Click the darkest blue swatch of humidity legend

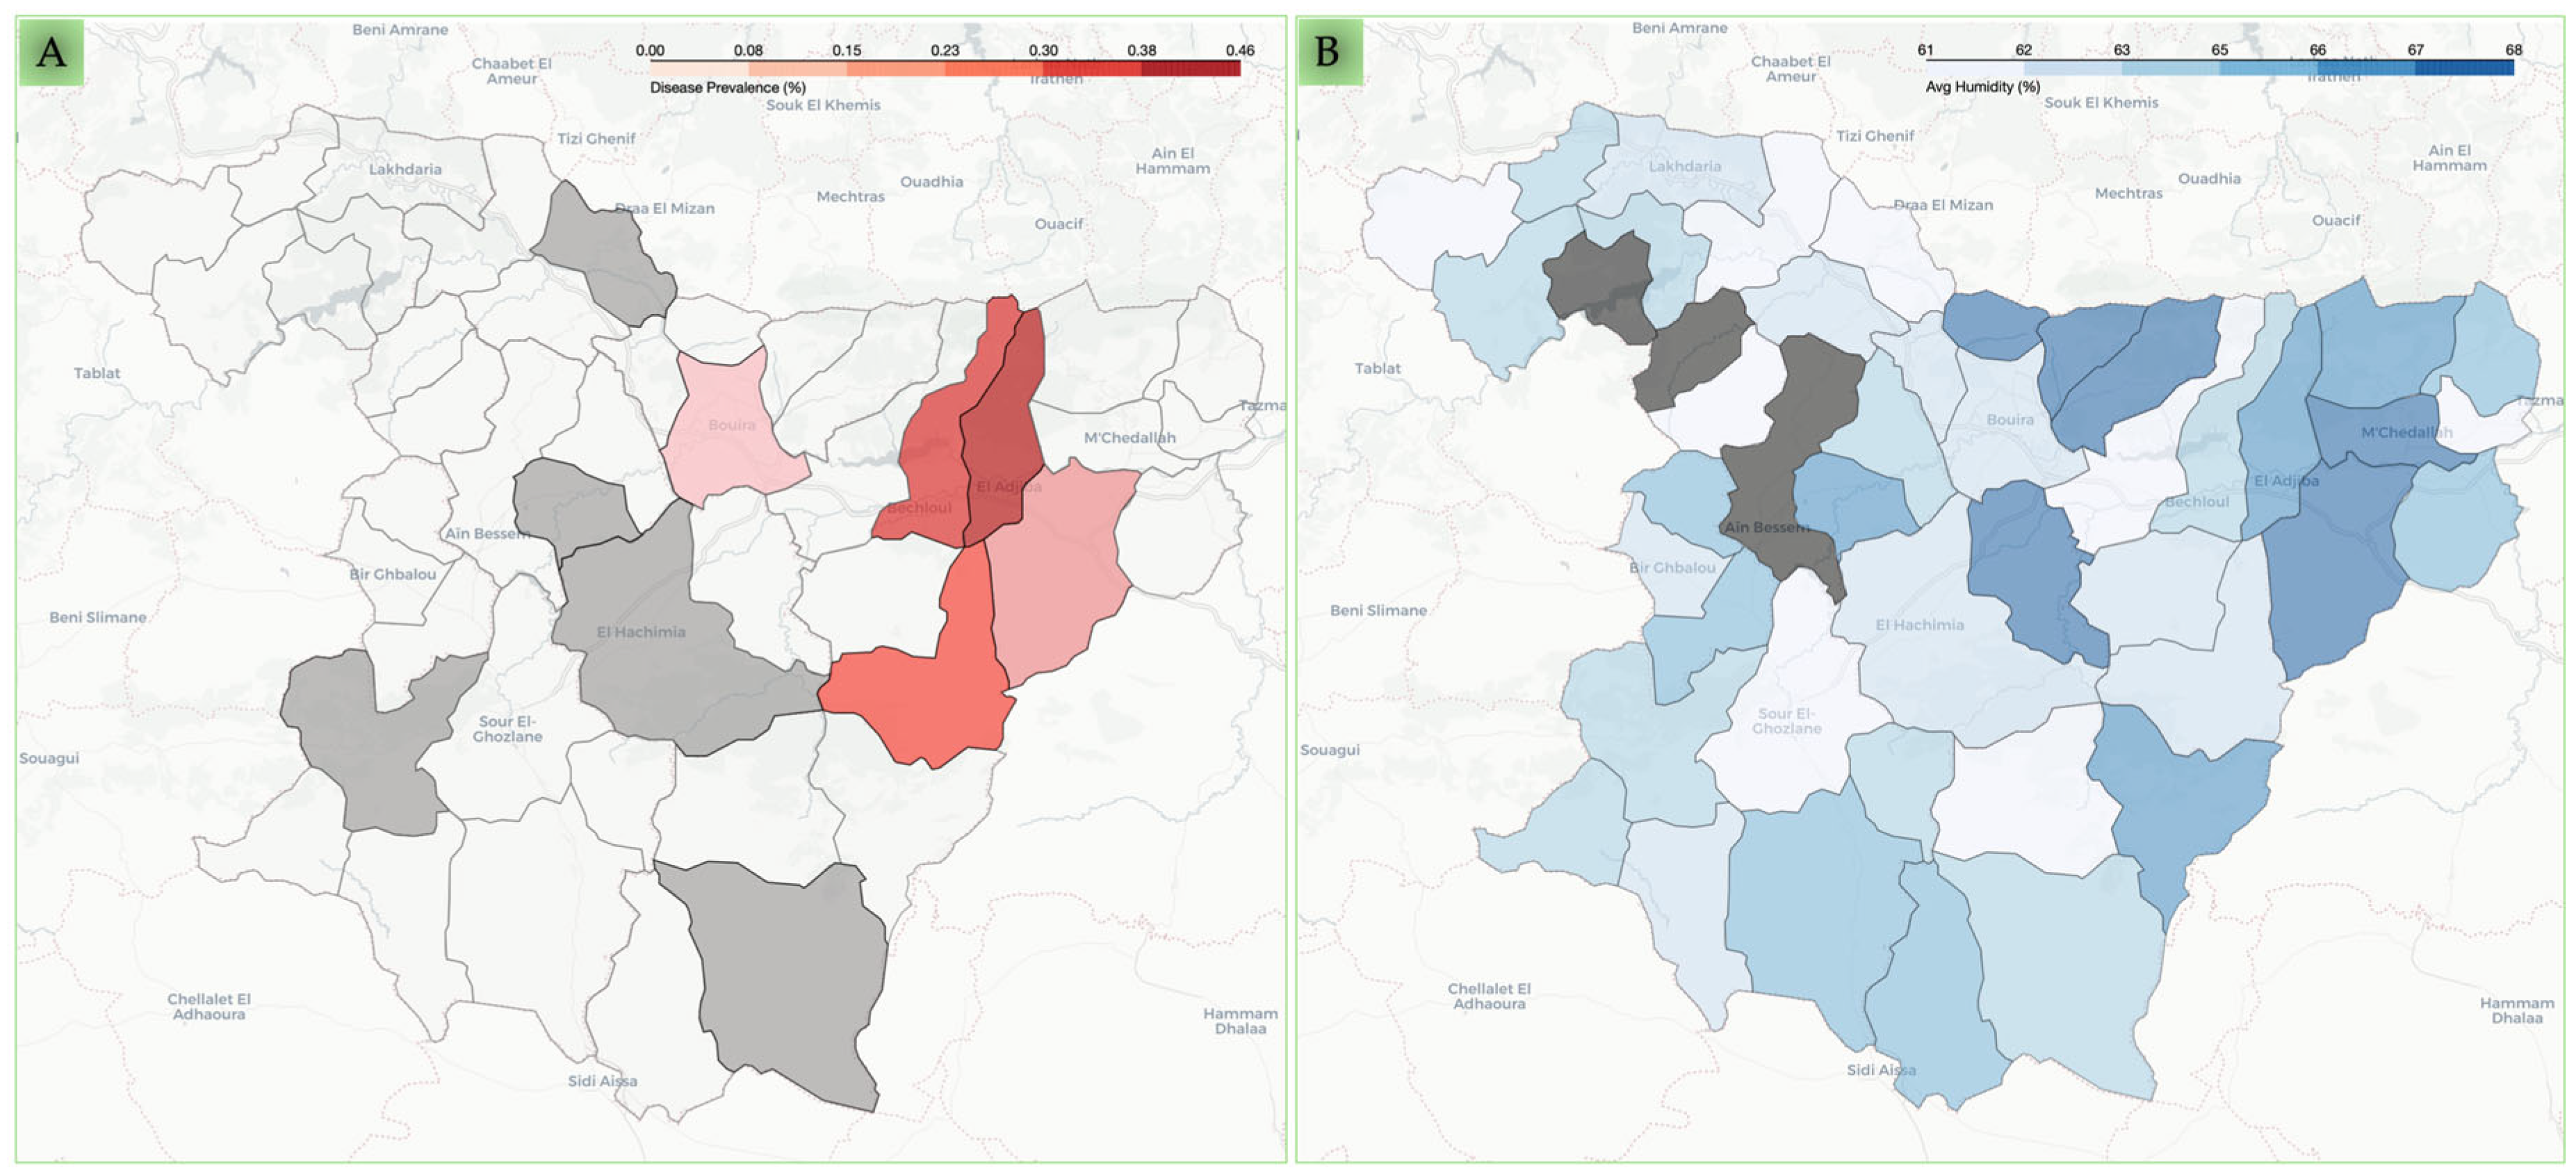(2464, 67)
